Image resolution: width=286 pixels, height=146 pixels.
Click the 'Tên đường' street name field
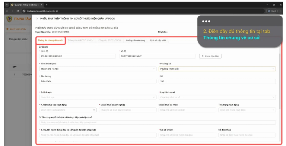tap(98, 81)
